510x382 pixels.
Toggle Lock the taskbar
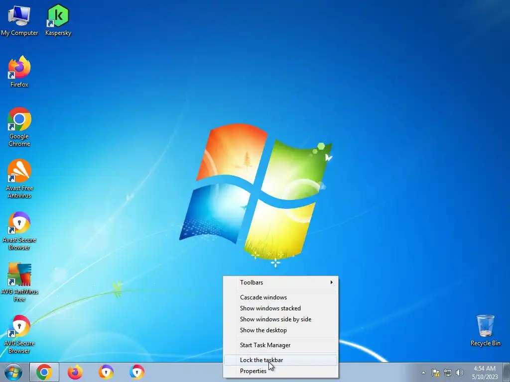[281, 360]
